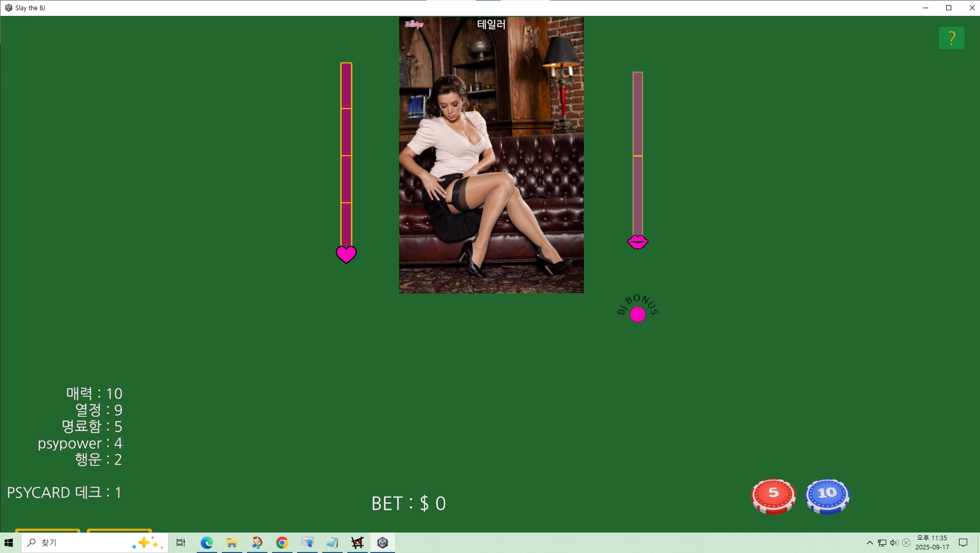Open the green question mark help button
This screenshot has height=553, width=980.
click(x=951, y=38)
